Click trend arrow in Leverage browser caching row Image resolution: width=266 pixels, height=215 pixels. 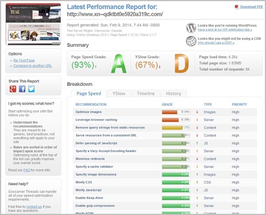tap(197, 120)
